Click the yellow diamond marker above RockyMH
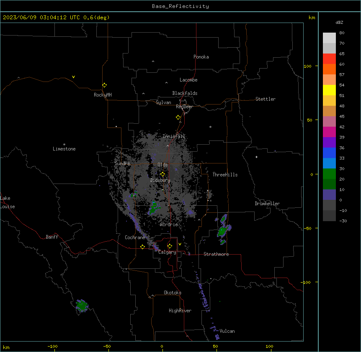The width and height of the screenshot is (361, 352). (x=104, y=85)
